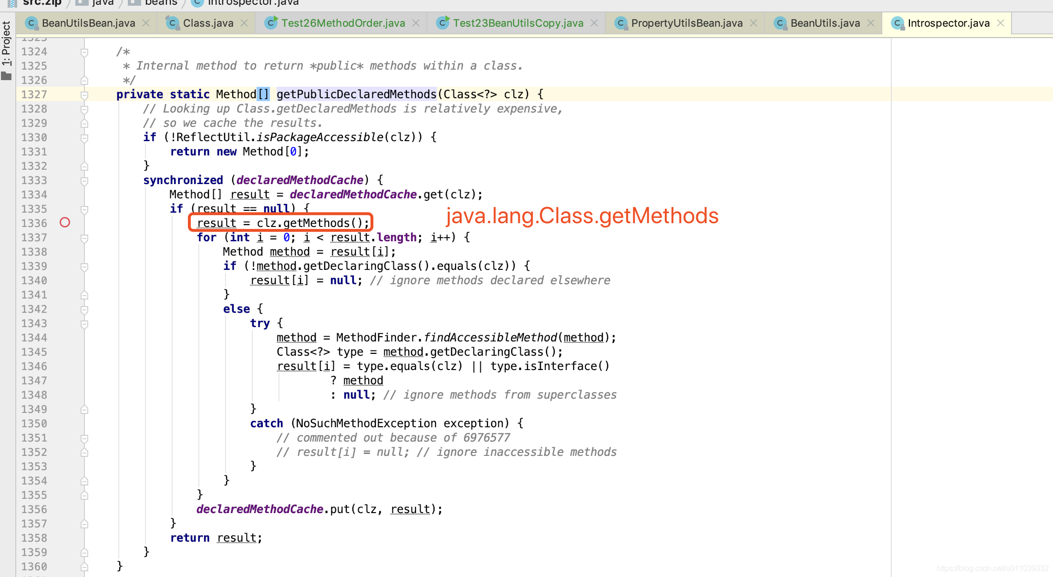Switch to the Class.java tab
Screen dimensions: 1053x577
(208, 22)
